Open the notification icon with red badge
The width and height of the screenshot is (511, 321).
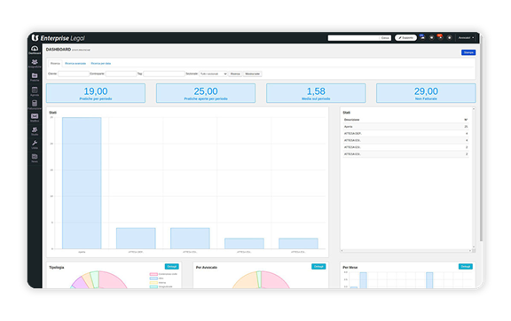click(440, 37)
